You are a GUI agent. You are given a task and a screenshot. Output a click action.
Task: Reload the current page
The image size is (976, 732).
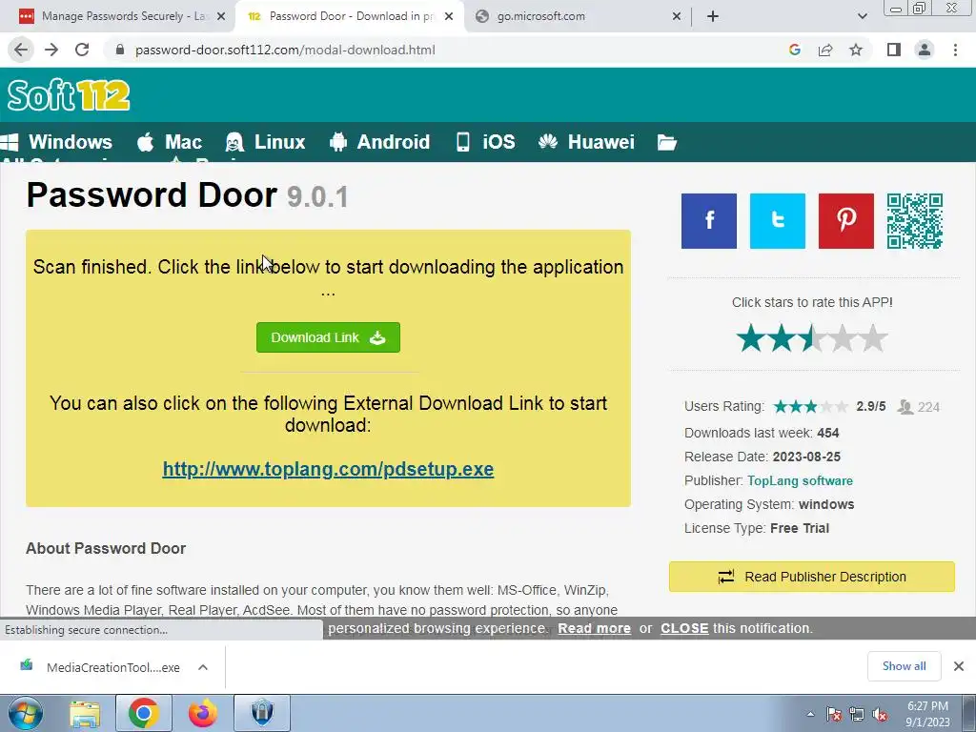click(x=82, y=50)
